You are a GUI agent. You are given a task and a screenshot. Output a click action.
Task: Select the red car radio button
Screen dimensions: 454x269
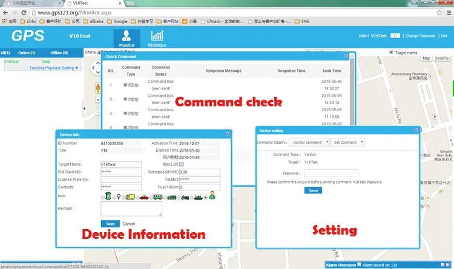click(x=137, y=198)
